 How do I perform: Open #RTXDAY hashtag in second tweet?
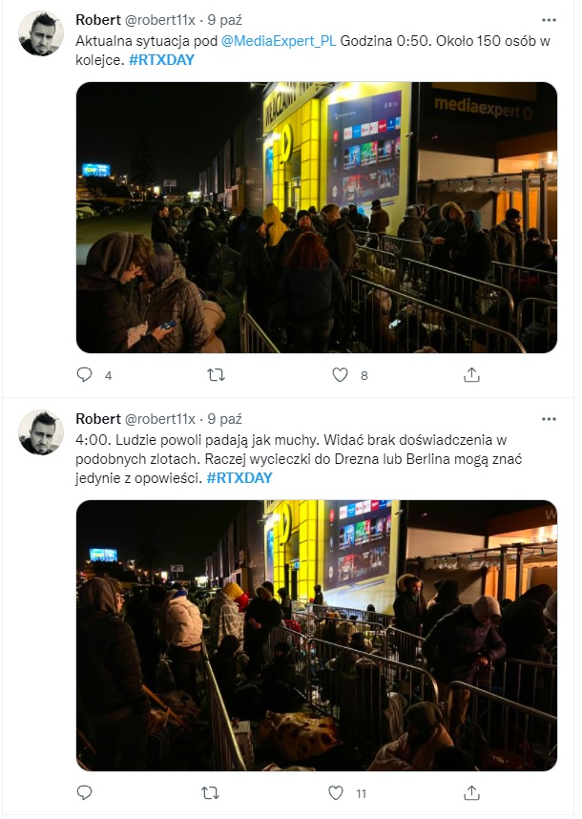coord(239,478)
